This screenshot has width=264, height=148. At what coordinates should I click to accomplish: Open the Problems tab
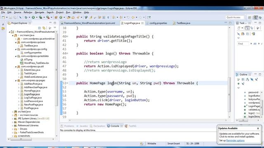pyautogui.click(x=67, y=126)
